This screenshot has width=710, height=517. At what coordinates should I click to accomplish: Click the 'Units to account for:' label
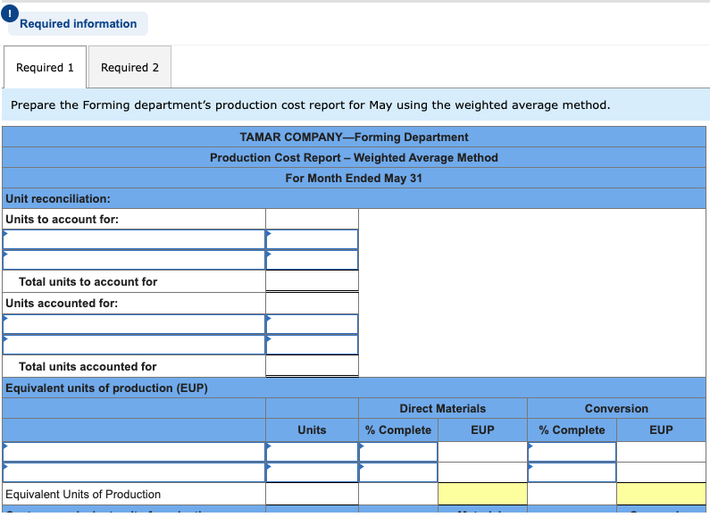[x=62, y=220]
